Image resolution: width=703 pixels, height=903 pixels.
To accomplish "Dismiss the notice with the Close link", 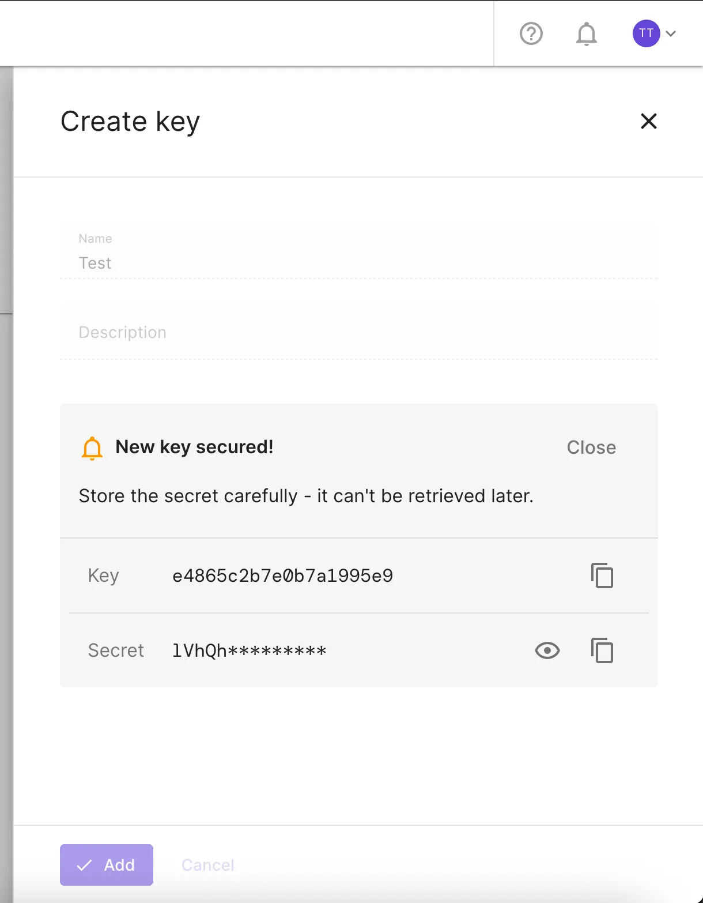I will click(x=591, y=447).
